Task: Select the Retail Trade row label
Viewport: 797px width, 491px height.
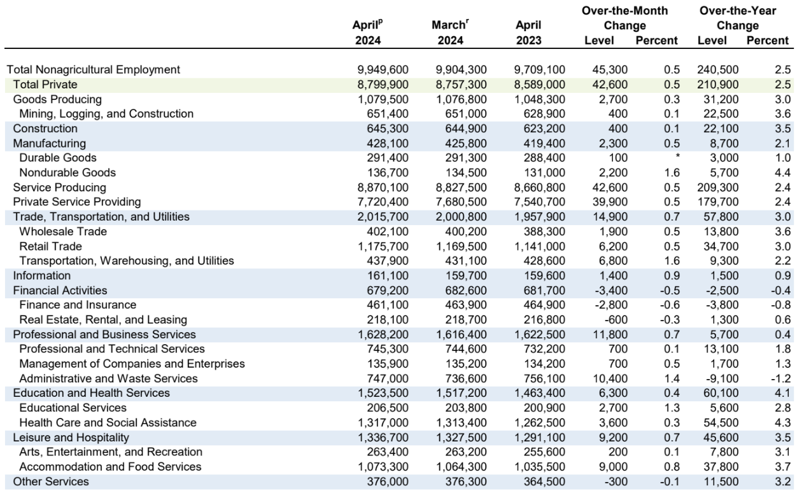Action: (51, 246)
